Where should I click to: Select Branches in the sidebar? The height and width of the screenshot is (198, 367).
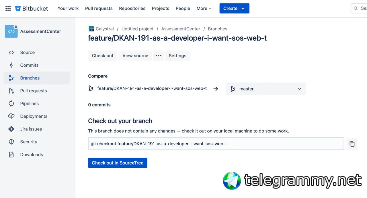pyautogui.click(x=37, y=78)
